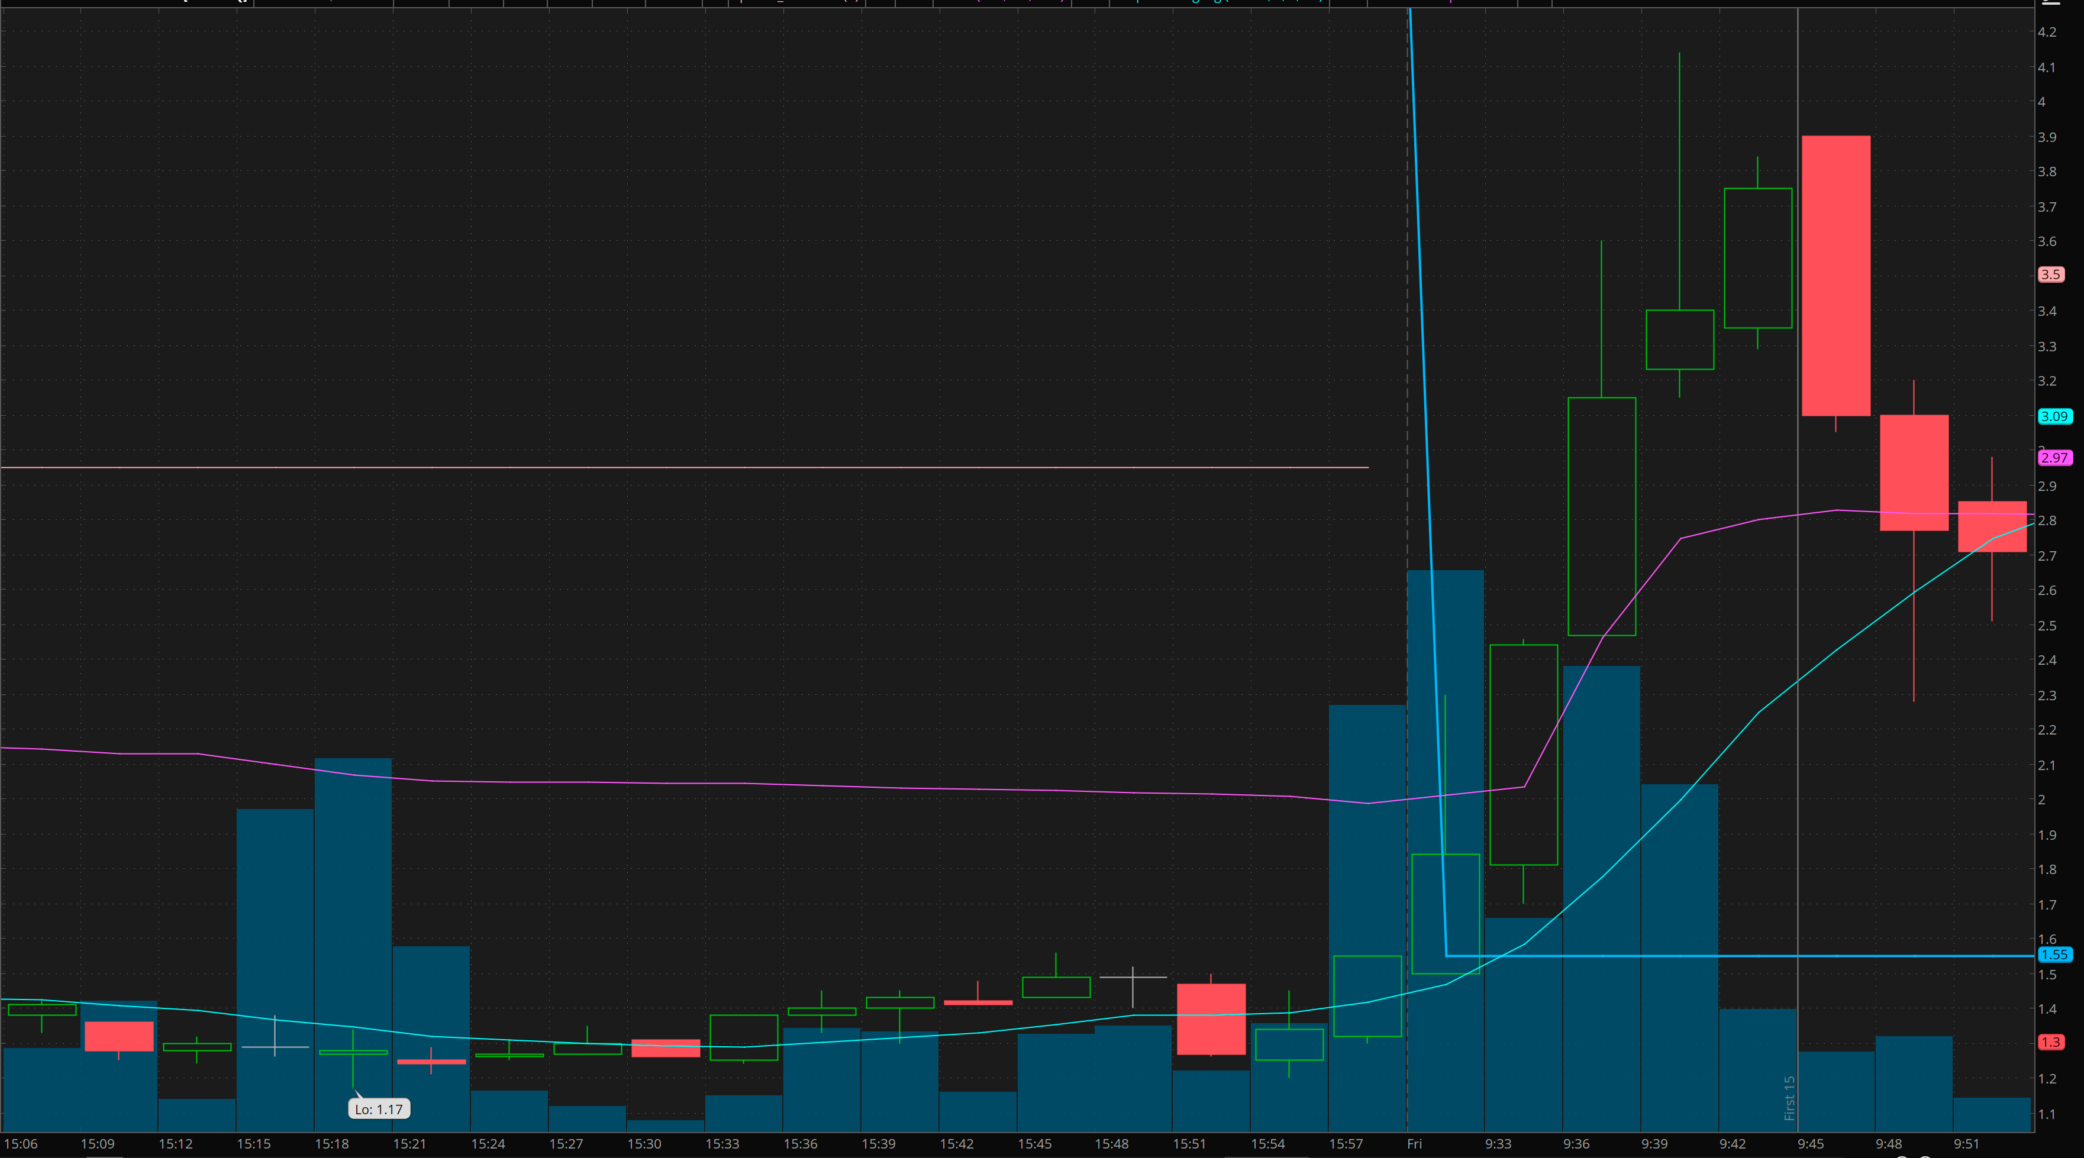
Task: Click the 9:45 time axis label
Action: [1811, 1143]
